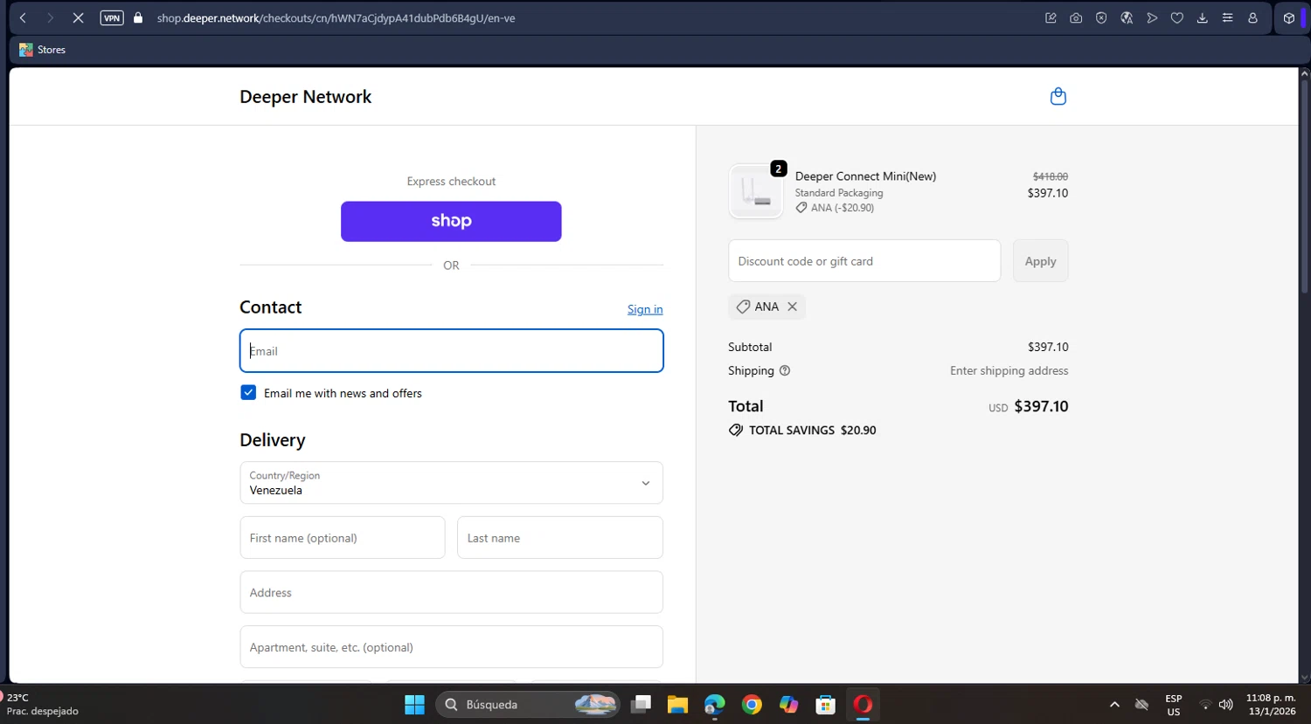
Task: Open the VPN badge in address bar
Action: point(112,17)
